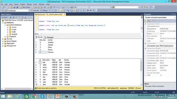This screenshot has width=177, height=99.
Task: Click the Salary column header
Action: pyautogui.click(x=54, y=60)
